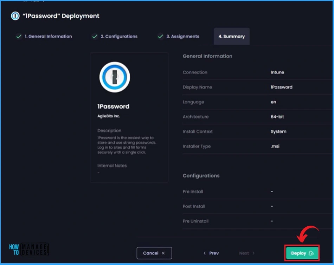Click the Deploy button

click(302, 253)
